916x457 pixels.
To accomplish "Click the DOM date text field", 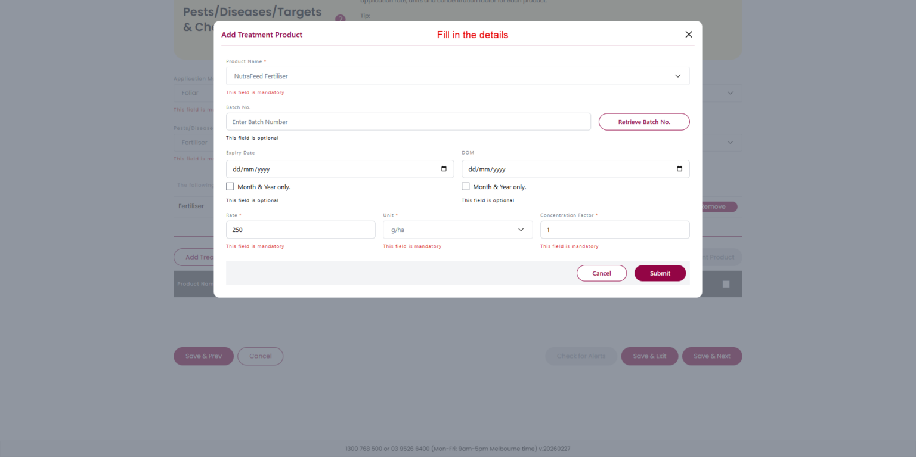I will [564, 169].
